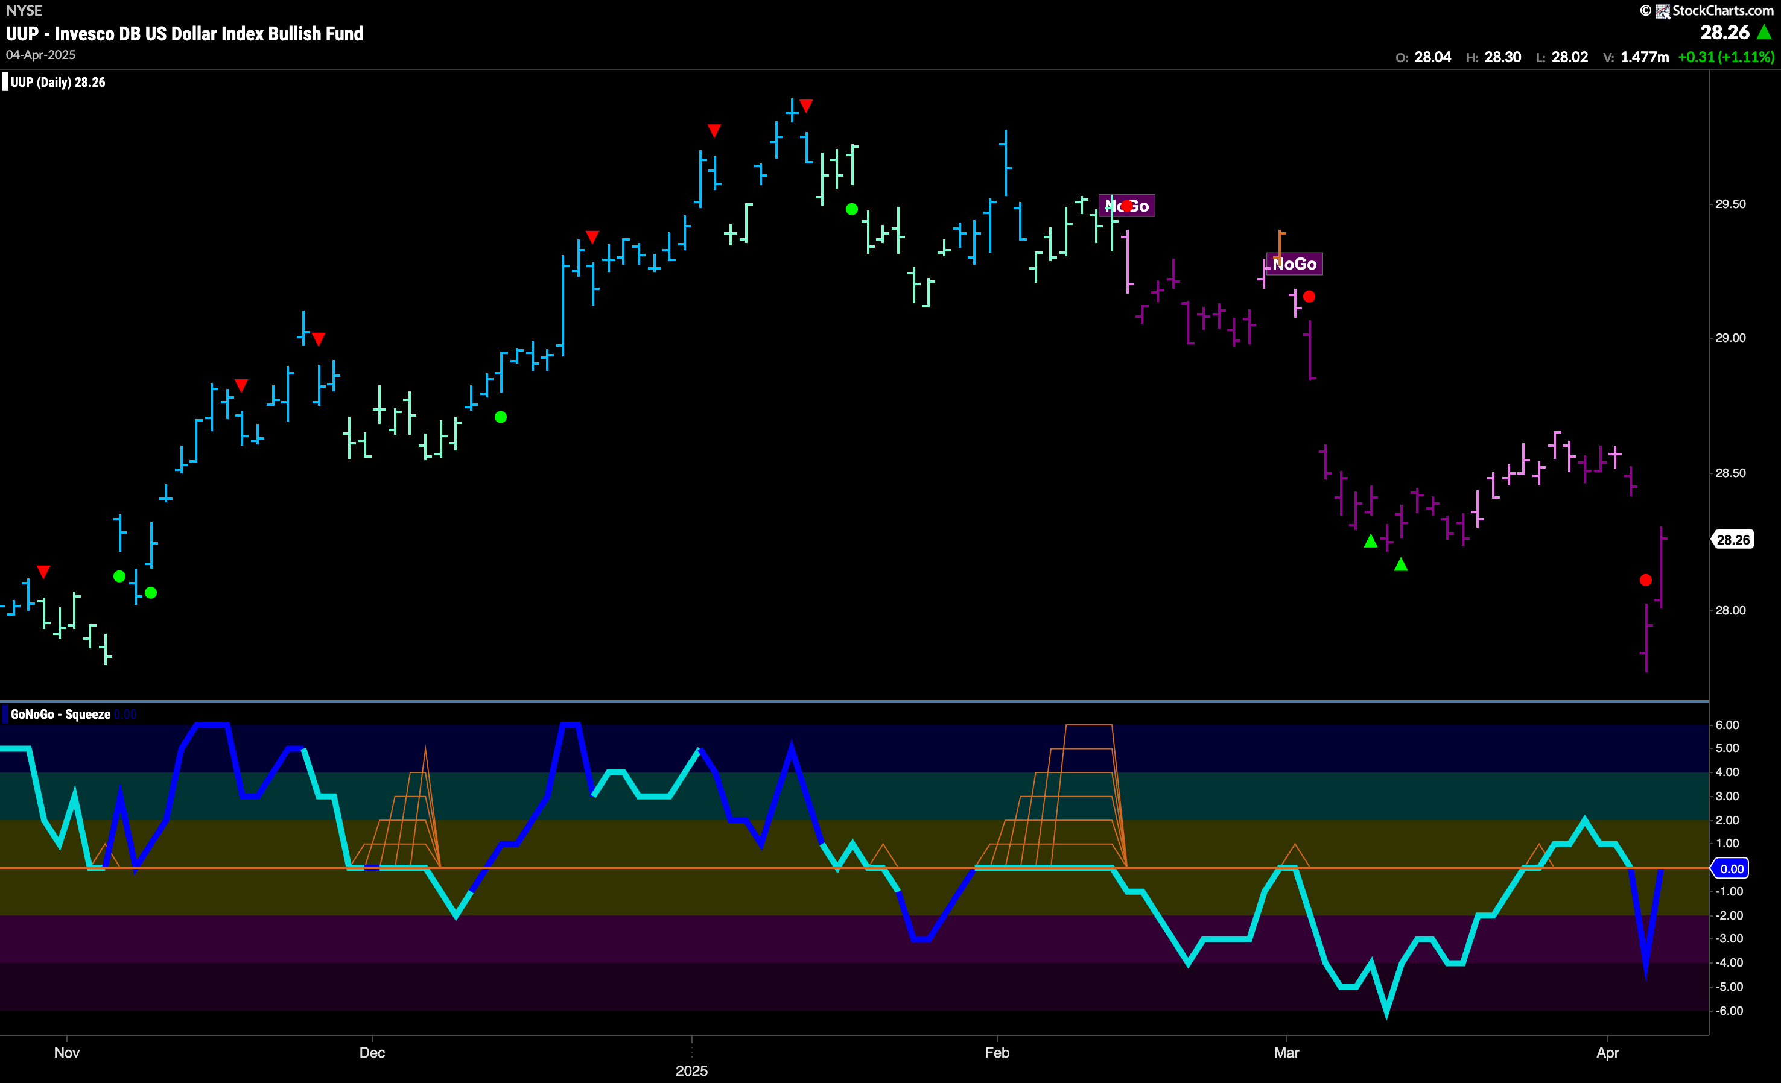
Task: Click the red circle after March NoGo
Action: [1309, 296]
